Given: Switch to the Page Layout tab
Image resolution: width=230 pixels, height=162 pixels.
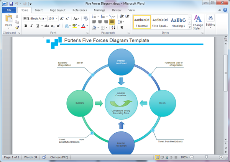Looking at the screenshot, I should coord(58,10).
